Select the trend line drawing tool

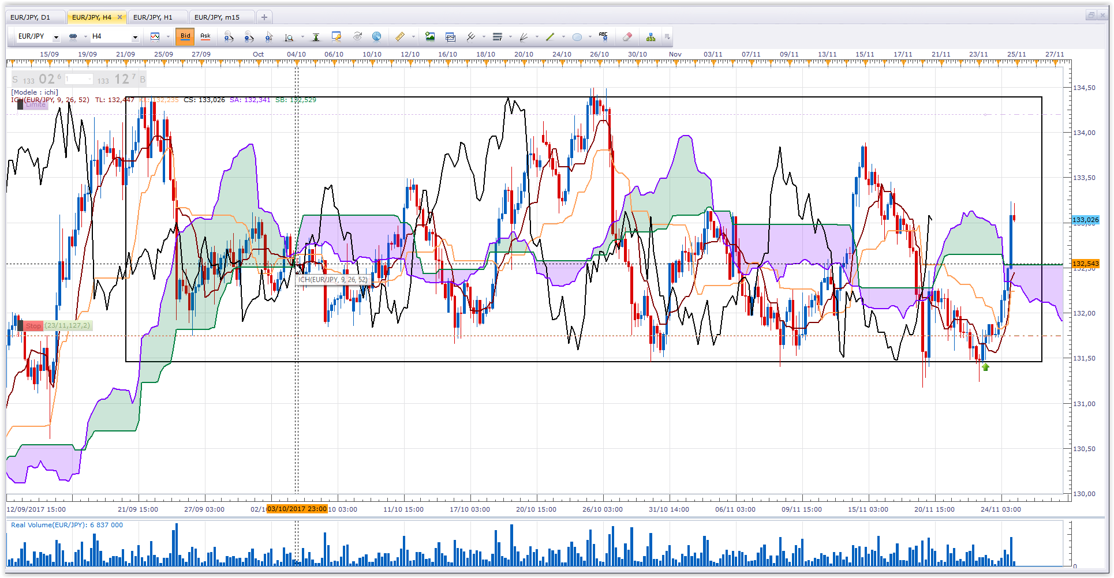coord(550,36)
